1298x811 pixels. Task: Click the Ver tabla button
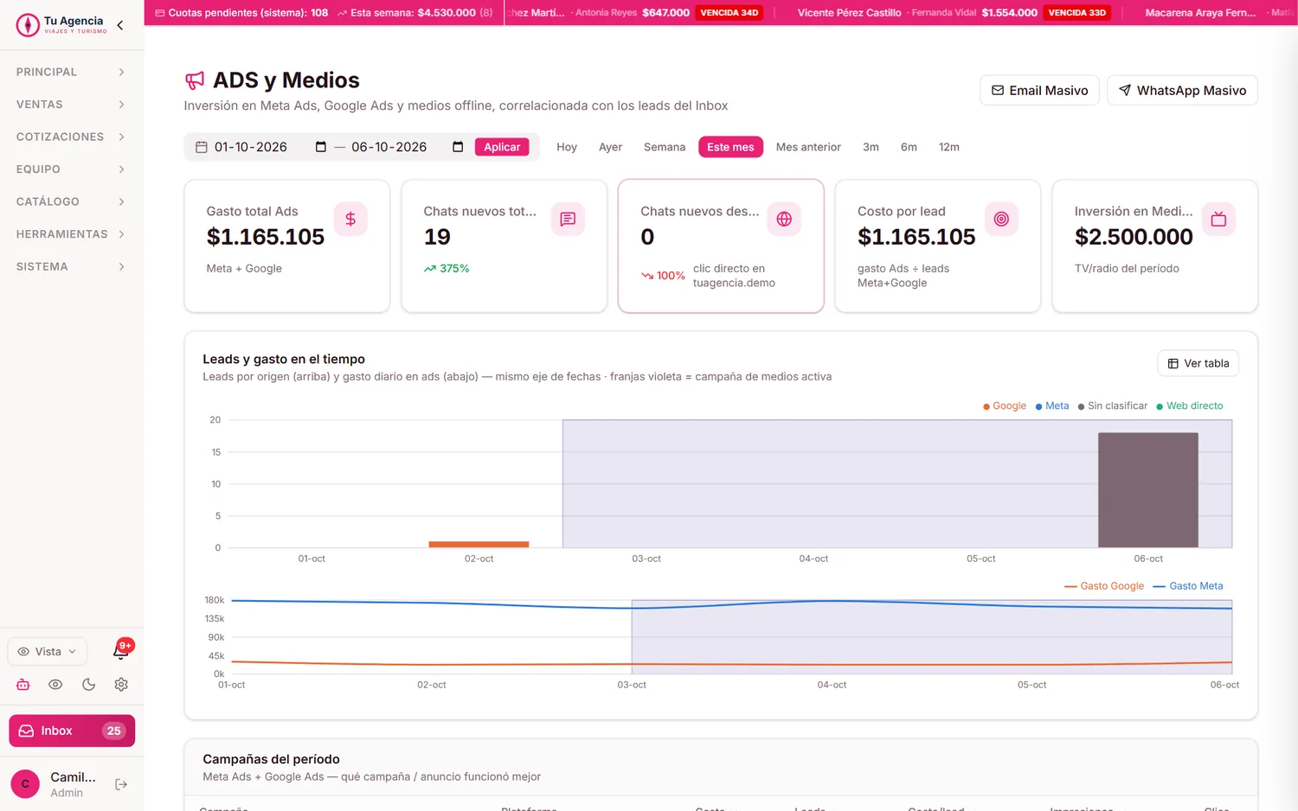[x=1198, y=363]
